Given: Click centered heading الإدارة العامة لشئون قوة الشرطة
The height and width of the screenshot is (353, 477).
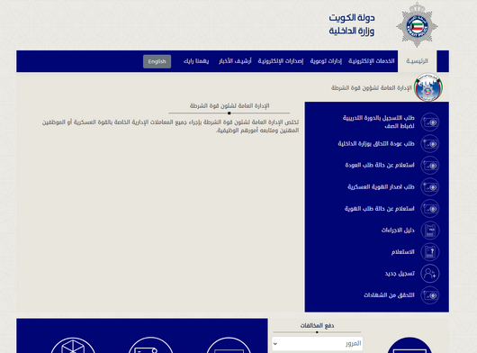Looking at the screenshot, I should pyautogui.click(x=229, y=106).
